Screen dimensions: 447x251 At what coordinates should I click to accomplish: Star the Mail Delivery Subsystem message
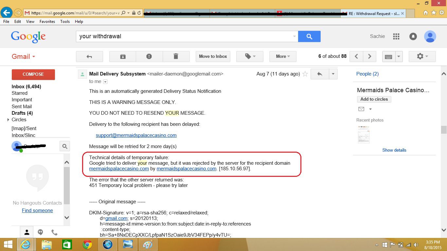click(x=305, y=74)
